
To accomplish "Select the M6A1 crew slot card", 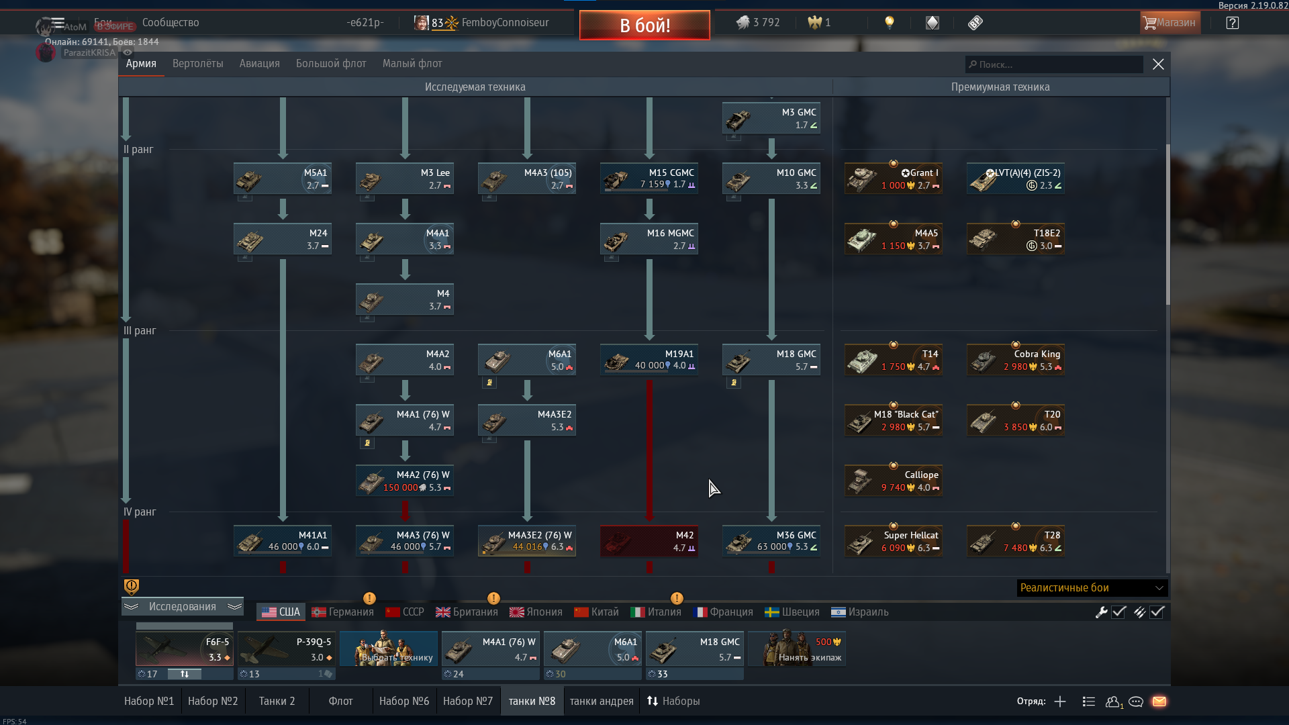I will tap(593, 648).
